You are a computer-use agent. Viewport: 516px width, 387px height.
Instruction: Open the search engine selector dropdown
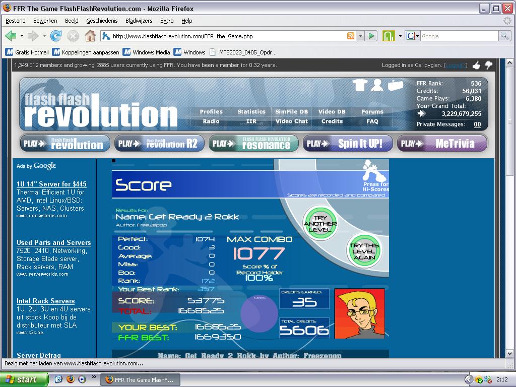coord(417,36)
